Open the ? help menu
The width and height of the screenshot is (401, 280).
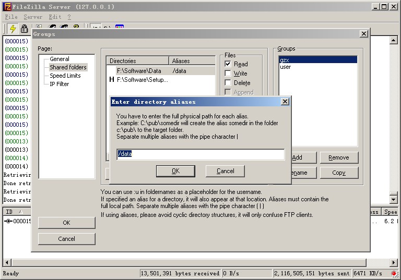coord(69,17)
